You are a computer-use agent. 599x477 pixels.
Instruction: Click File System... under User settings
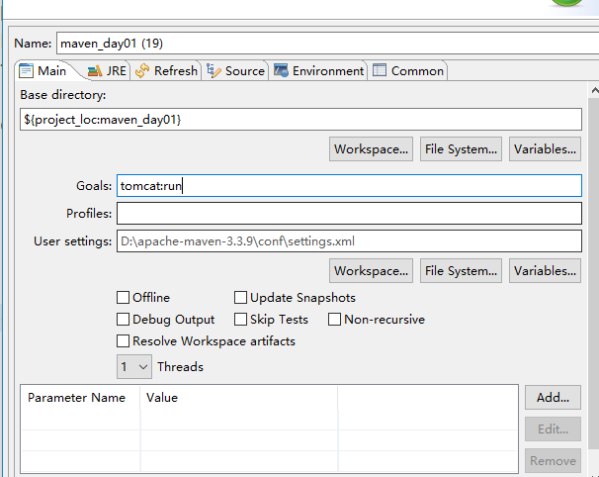tap(461, 270)
